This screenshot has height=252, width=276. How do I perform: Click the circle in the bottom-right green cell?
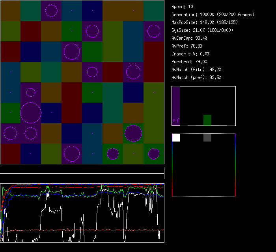tap(154, 154)
